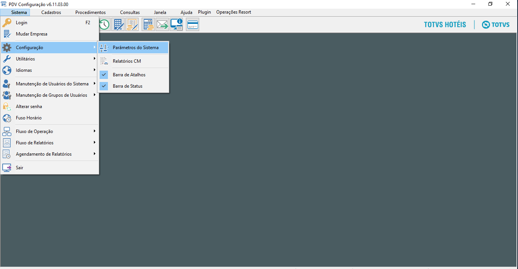The width and height of the screenshot is (518, 269).
Task: Click the key icon beside Login
Action: click(x=7, y=23)
